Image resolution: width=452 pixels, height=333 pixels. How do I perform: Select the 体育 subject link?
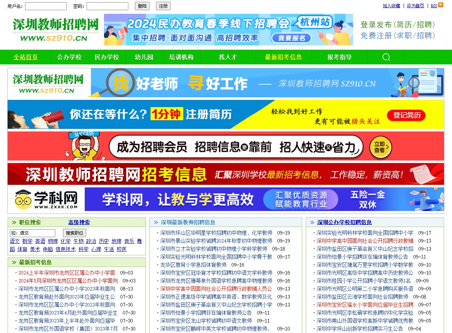tap(22, 249)
